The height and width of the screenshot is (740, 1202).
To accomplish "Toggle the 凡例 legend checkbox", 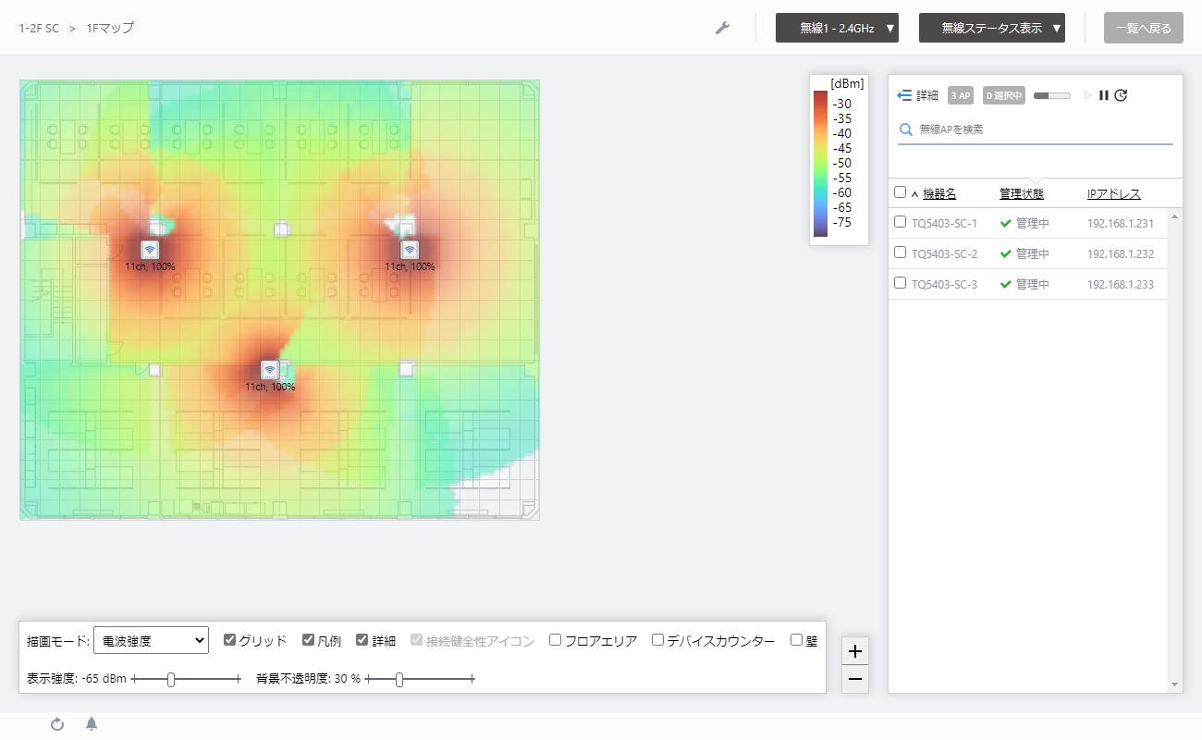I will [x=309, y=639].
